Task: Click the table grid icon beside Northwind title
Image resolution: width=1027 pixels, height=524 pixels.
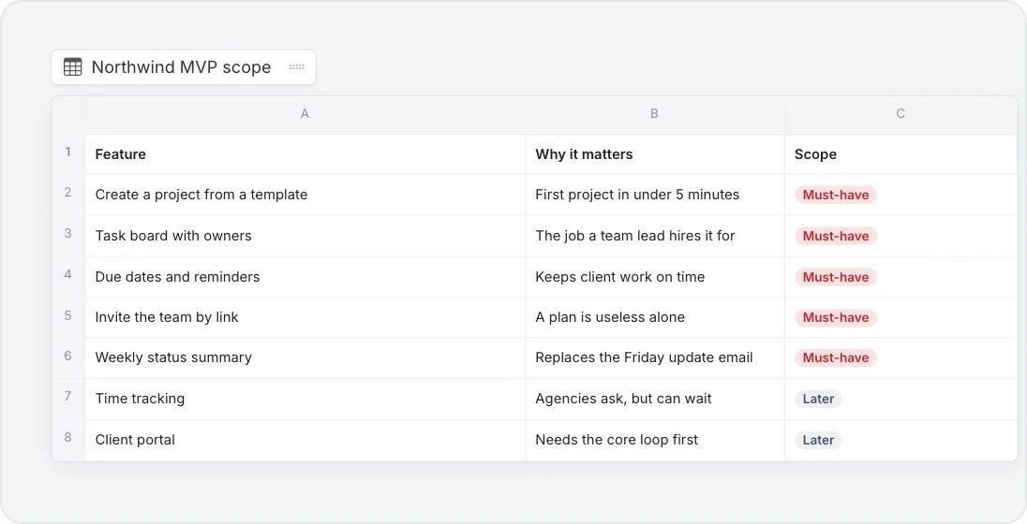Action: (x=73, y=66)
